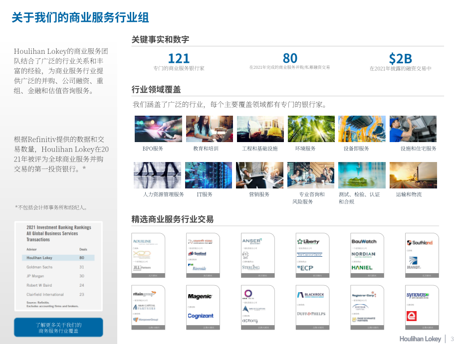The image size is (459, 344).
Task: Open the 营销服务 tablet image
Action: coord(259,175)
